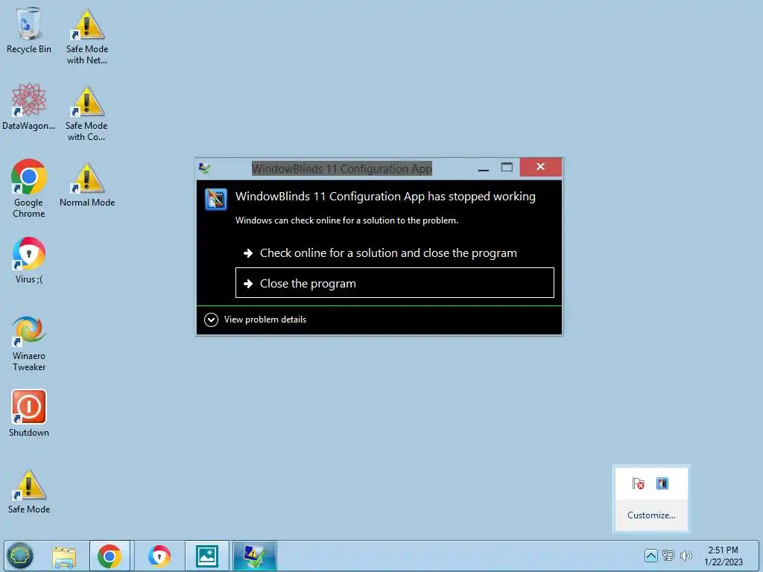Choose Close the program

coord(395,282)
